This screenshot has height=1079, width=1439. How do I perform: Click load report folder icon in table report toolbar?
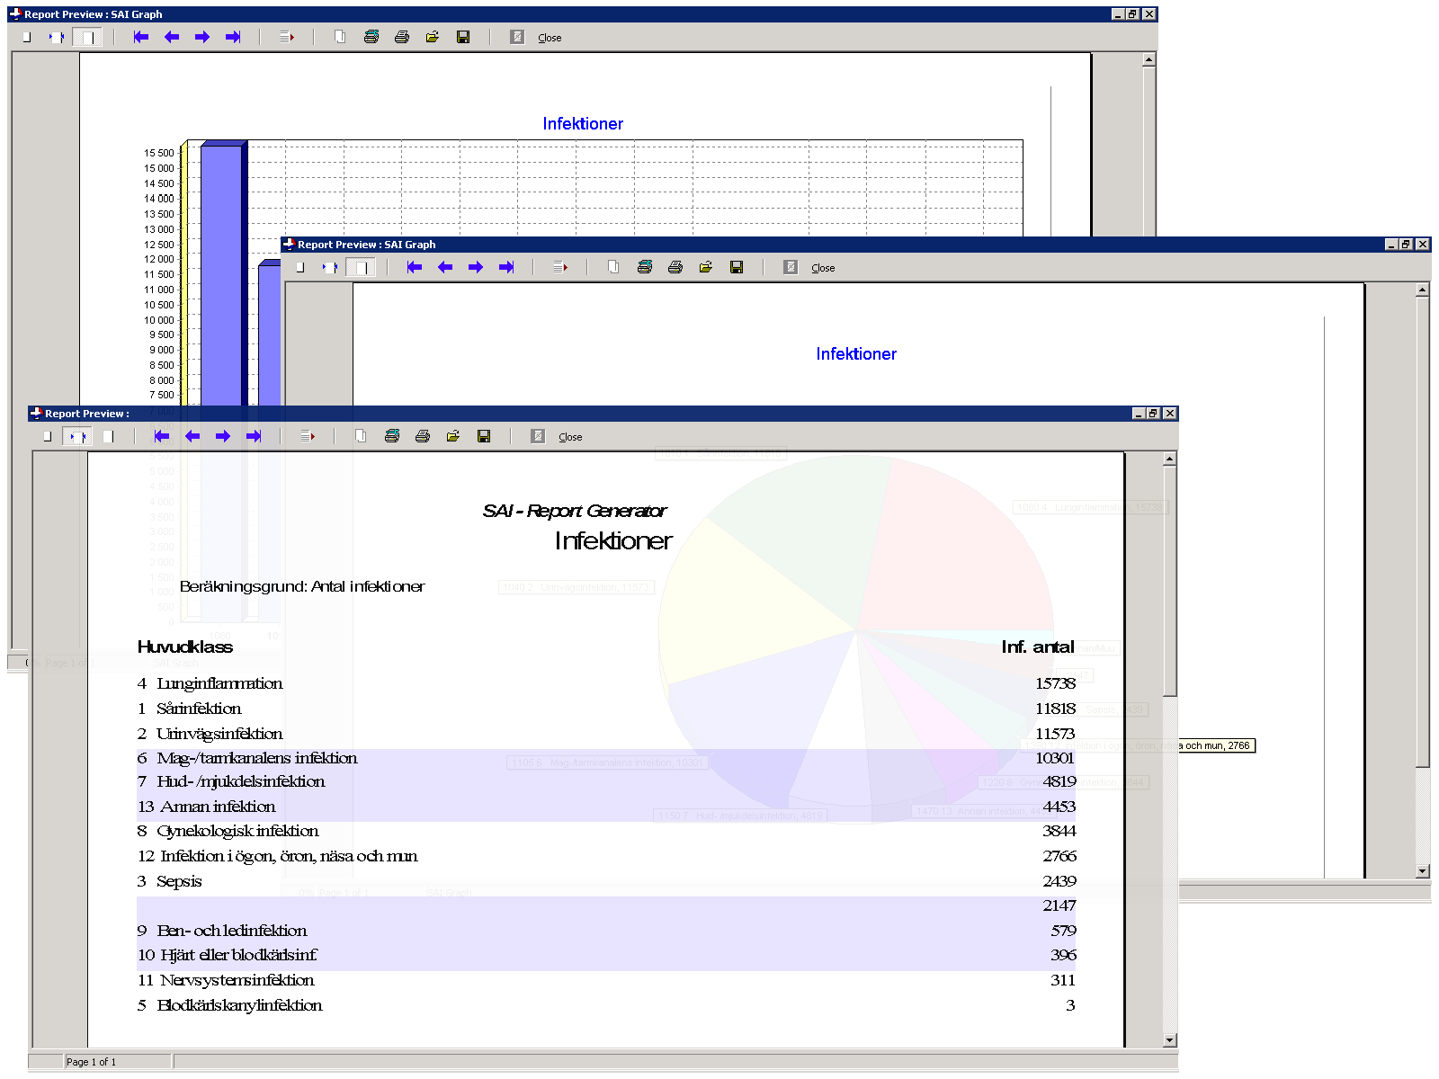[x=453, y=436]
